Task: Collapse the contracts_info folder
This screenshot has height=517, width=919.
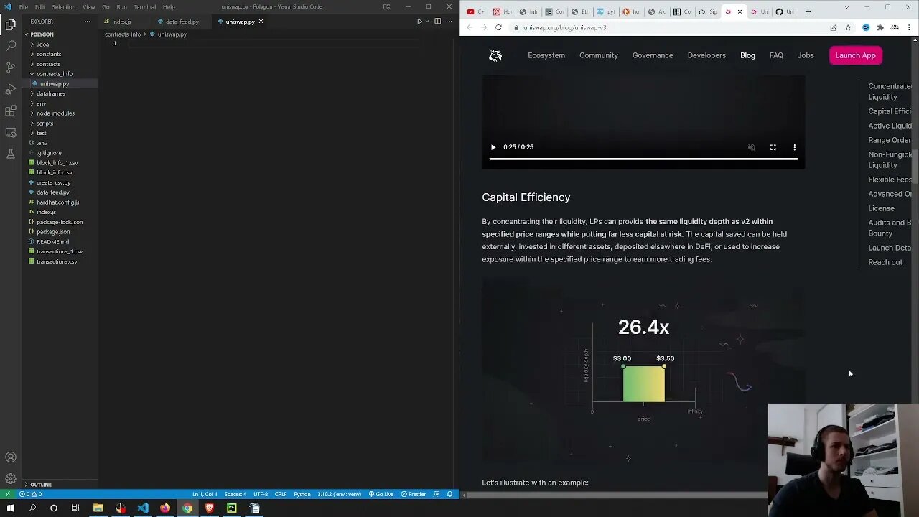Action: click(x=55, y=74)
